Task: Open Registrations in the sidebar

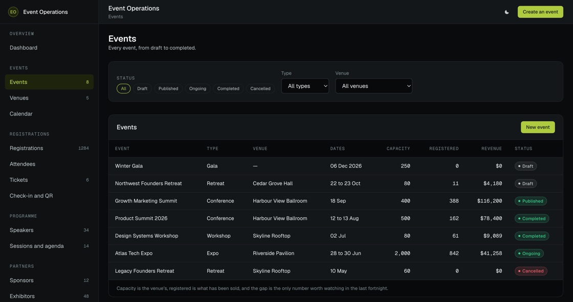Action: point(49,148)
